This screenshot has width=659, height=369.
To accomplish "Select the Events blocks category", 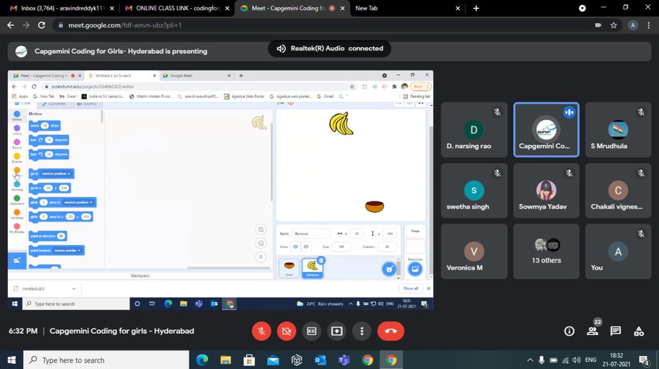I will tap(17, 158).
